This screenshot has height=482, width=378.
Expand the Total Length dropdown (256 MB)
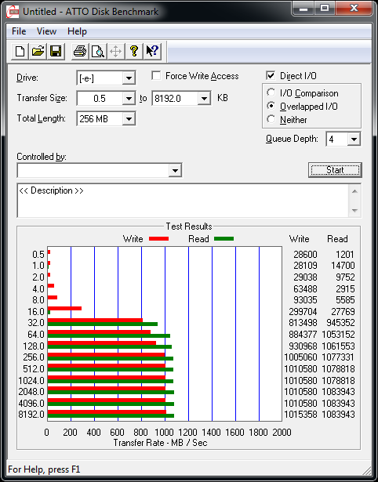coord(129,118)
